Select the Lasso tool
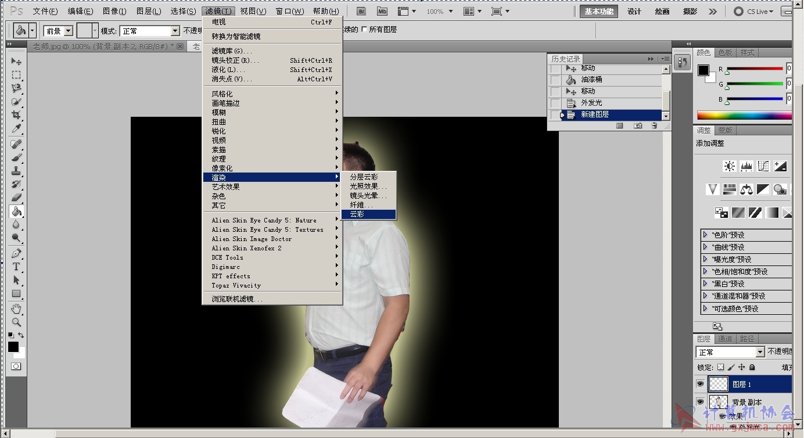Screen dimensions: 804x438 [16, 88]
